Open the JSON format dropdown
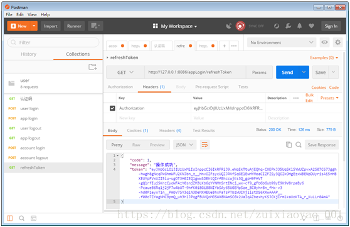The width and height of the screenshot is (350, 227). (184, 145)
